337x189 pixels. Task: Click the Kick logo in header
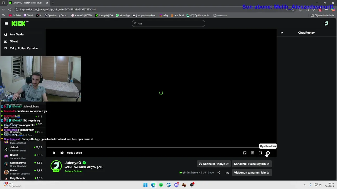tap(20, 24)
